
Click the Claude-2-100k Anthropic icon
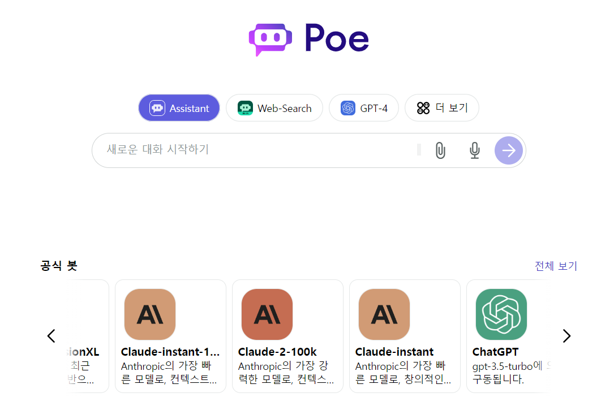point(267,314)
